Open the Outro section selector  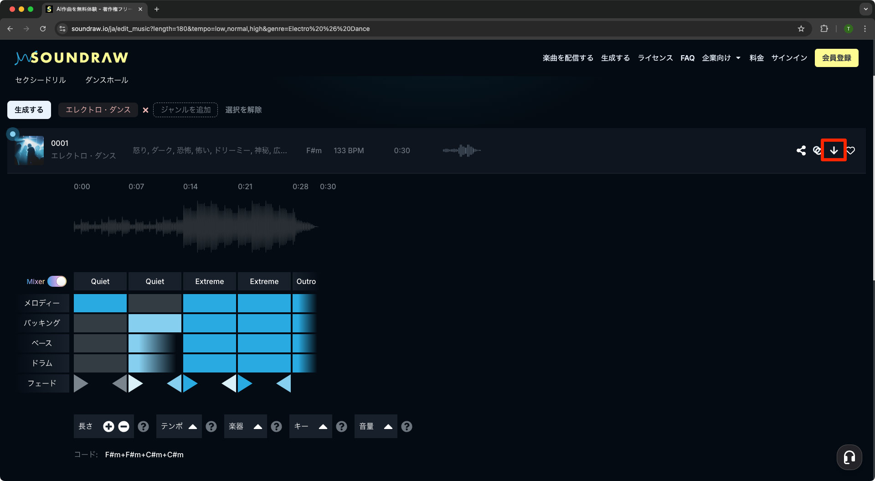[305, 281]
